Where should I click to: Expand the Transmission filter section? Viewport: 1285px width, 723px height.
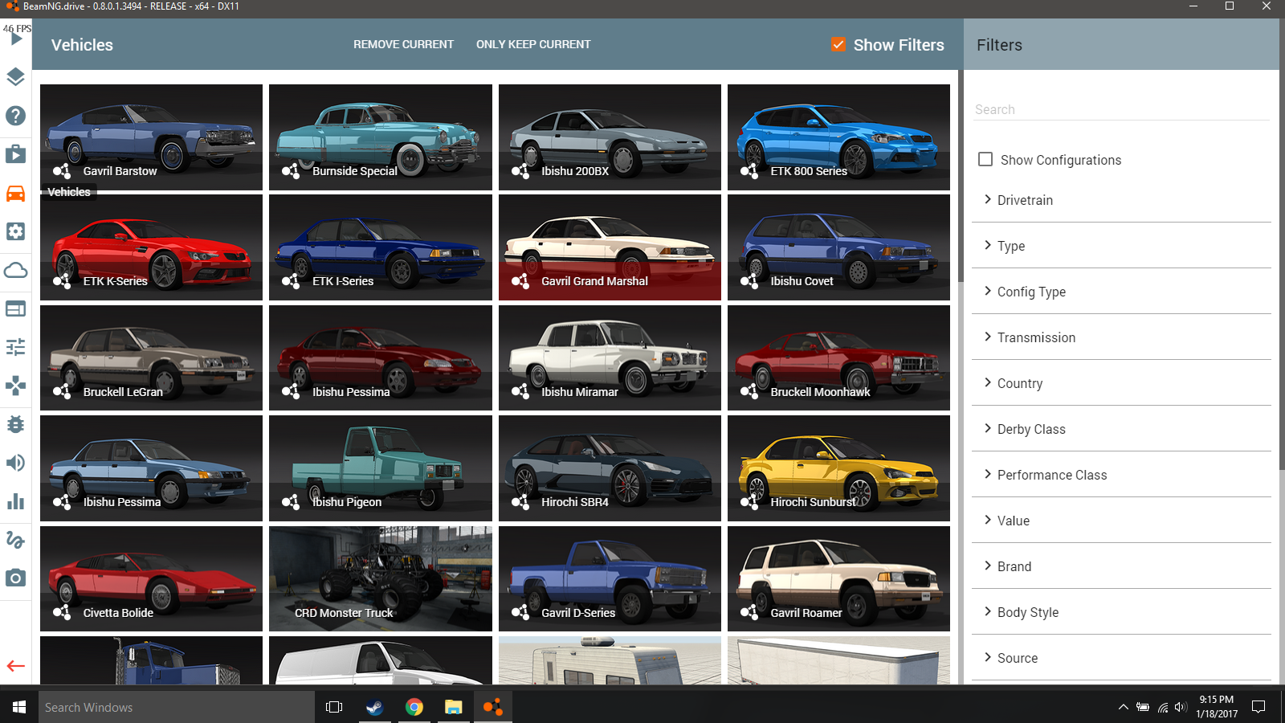coord(1035,337)
